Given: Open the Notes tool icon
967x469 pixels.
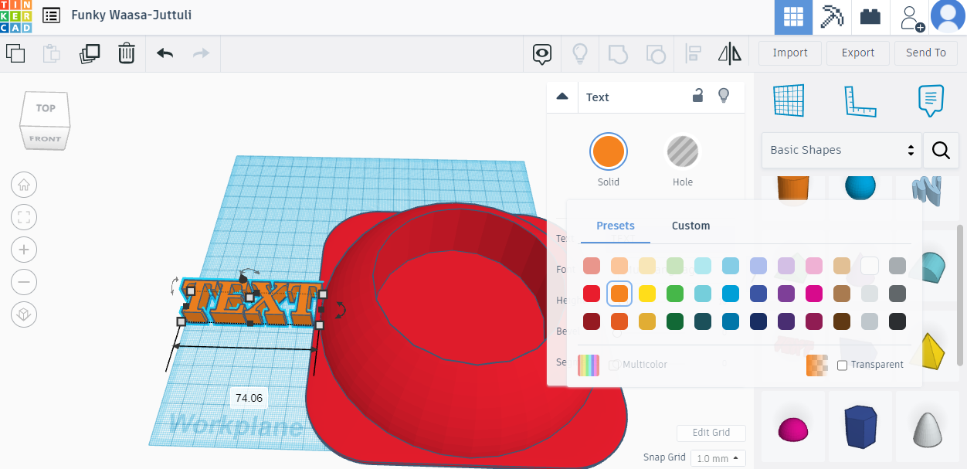Looking at the screenshot, I should 931,100.
